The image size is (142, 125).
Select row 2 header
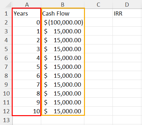(x=6, y=22)
